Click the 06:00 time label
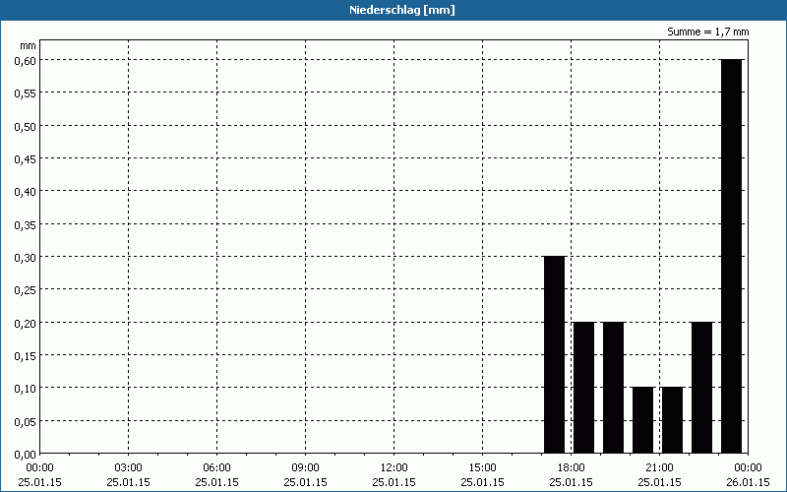Screen dimensions: 787x492 (x=216, y=467)
